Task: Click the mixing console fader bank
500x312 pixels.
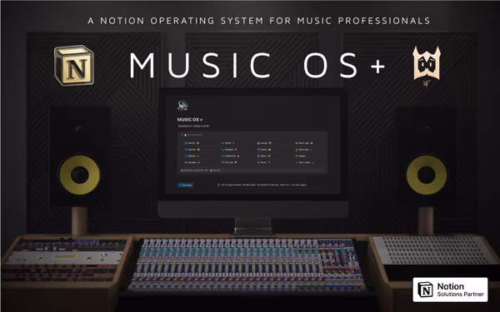Action: pyautogui.click(x=247, y=265)
